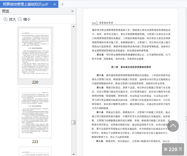The image size is (187, 156).
Task: Click the 缩小 text label
Action: [27, 19]
